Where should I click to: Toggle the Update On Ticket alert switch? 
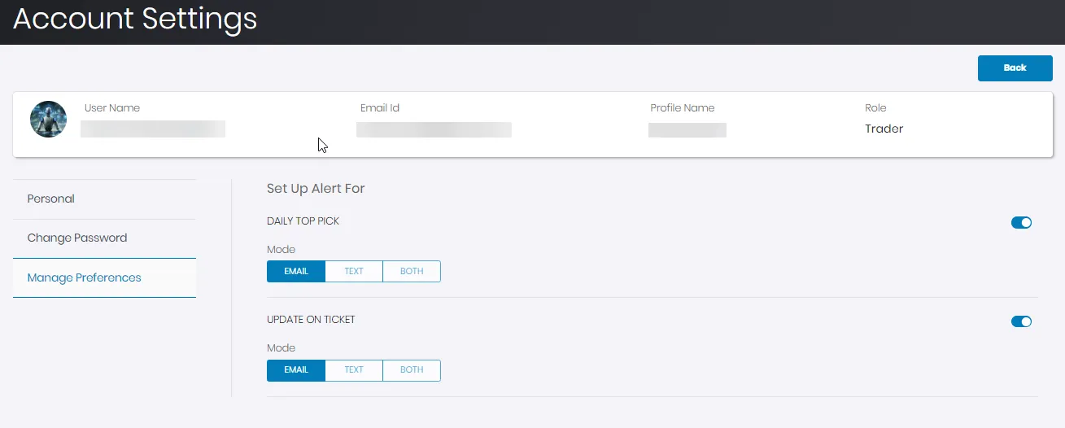1021,321
